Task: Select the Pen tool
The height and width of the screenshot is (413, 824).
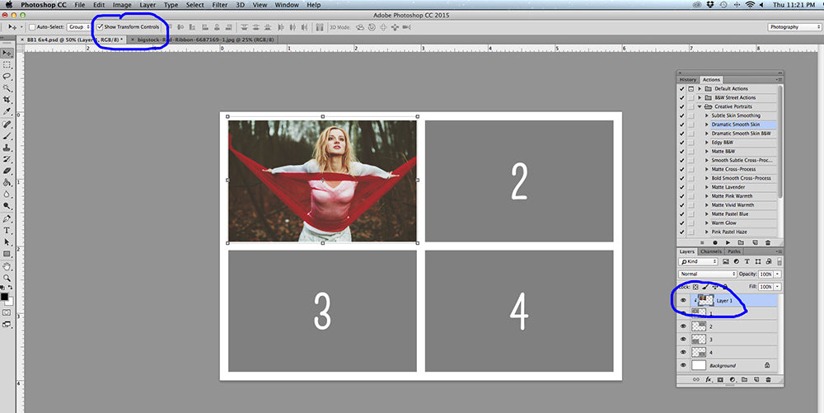Action: pos(7,218)
